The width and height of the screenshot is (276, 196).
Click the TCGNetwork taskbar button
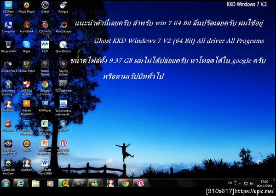[x=80, y=183]
